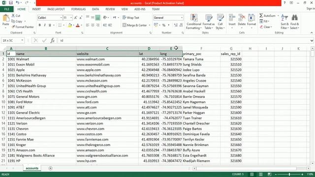
Task: Switch to the PAGE LAYOUT tab
Action: [56, 9]
